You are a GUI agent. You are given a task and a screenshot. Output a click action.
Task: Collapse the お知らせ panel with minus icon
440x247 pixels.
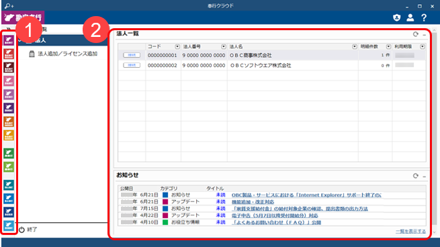click(425, 177)
